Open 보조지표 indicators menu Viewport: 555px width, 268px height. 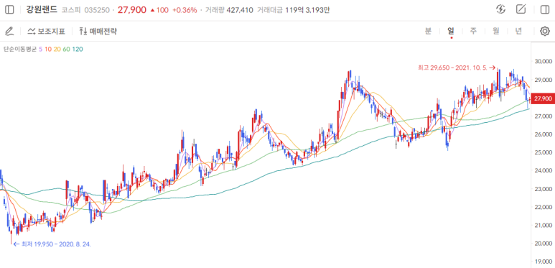47,31
